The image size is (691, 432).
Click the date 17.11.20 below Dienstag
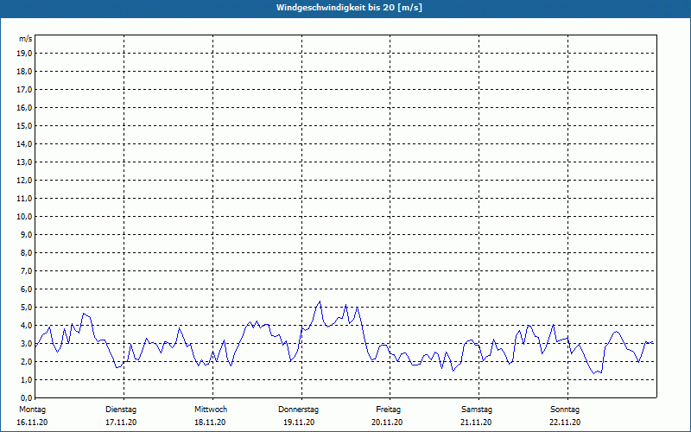121,422
